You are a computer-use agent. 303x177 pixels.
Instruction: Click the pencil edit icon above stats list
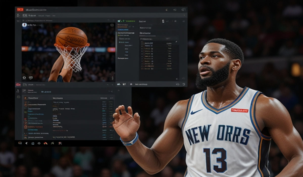click(176, 41)
